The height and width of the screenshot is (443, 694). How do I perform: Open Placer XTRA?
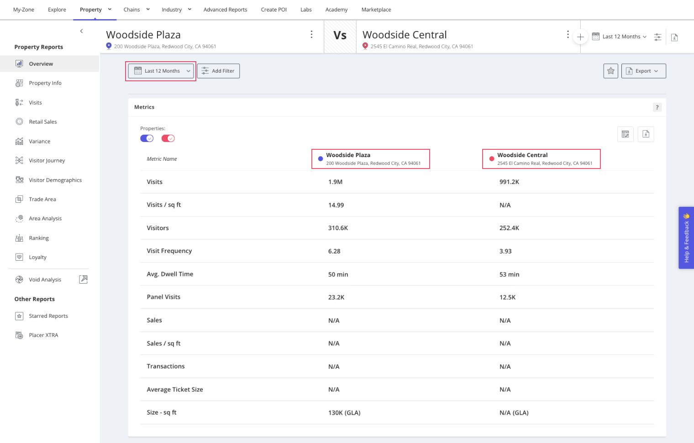(43, 335)
